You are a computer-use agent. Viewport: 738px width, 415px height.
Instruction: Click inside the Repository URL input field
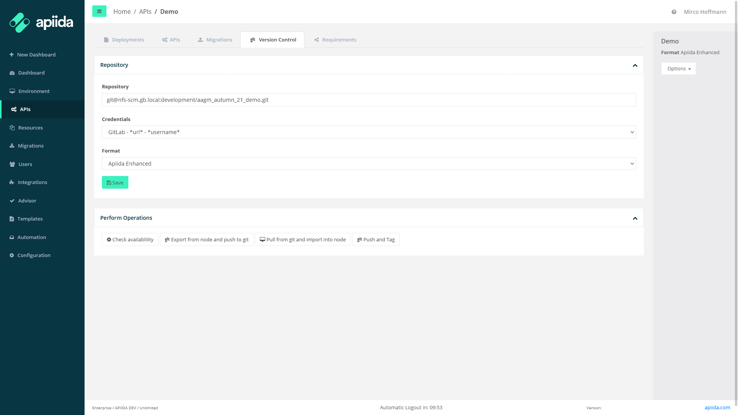[x=369, y=100]
